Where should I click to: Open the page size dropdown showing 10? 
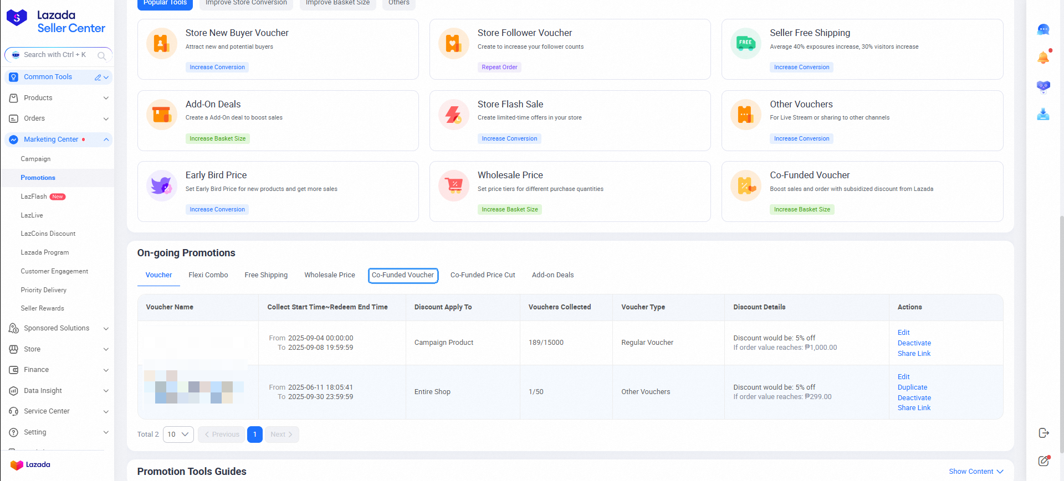point(178,435)
